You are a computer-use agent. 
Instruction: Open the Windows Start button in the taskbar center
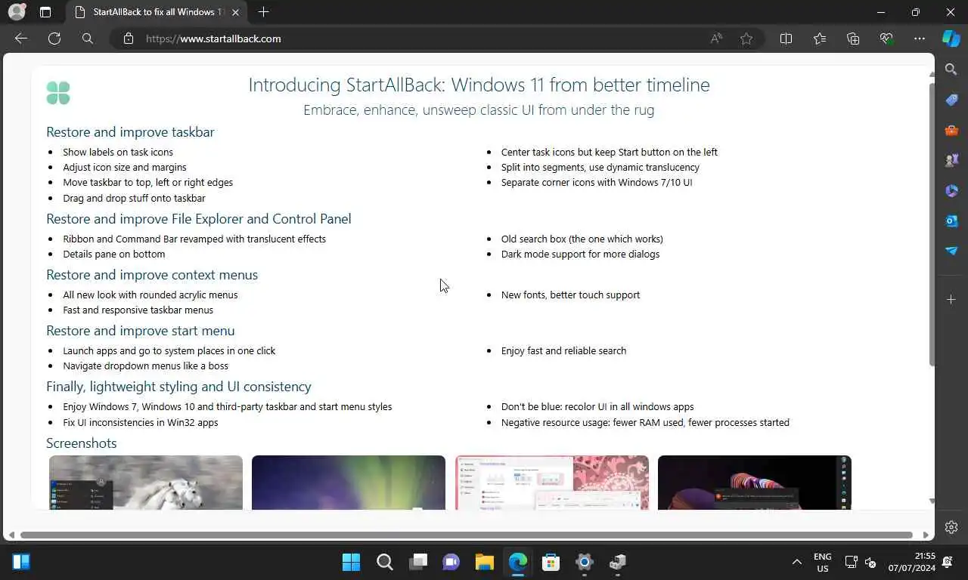point(351,562)
